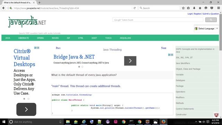Click the Firefox Search box in toolbar

[x=159, y=8]
